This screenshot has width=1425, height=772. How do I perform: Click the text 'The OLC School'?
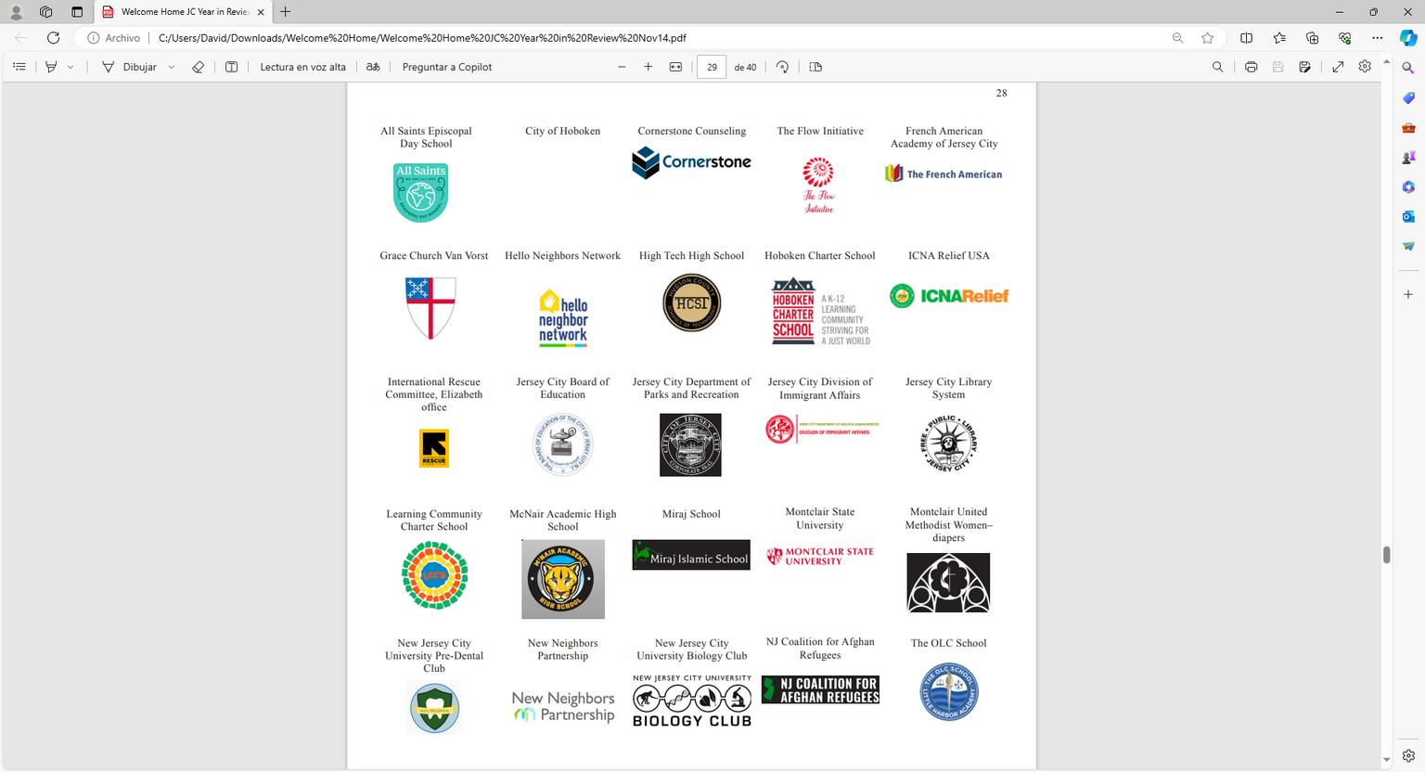point(948,643)
